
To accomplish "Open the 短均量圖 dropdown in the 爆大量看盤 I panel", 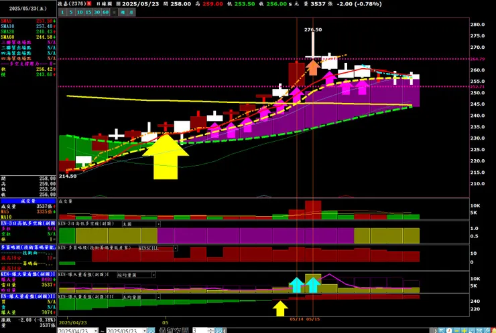I will coord(136,275).
